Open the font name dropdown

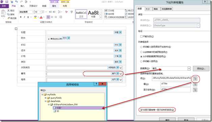coord(33,12)
